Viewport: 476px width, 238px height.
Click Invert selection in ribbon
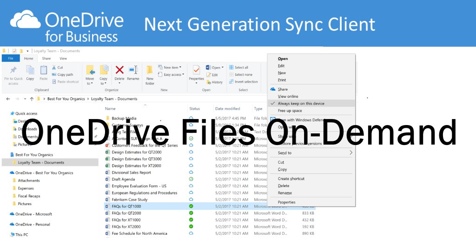243,82
